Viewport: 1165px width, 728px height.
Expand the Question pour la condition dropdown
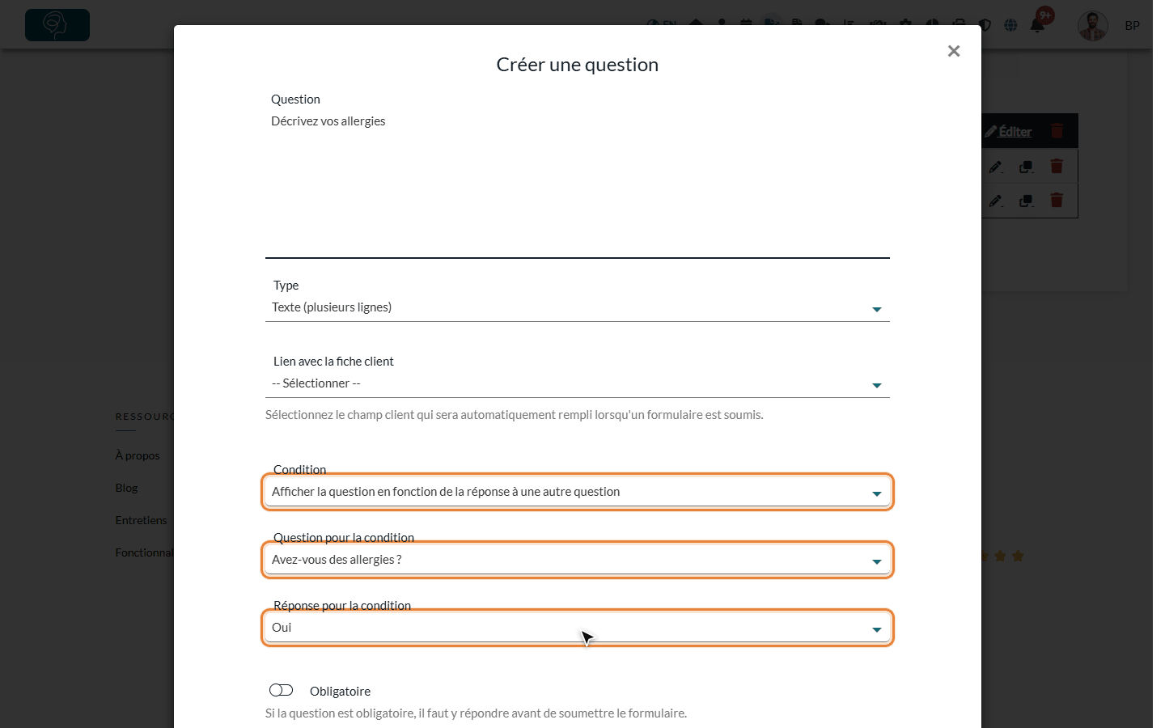(x=578, y=560)
